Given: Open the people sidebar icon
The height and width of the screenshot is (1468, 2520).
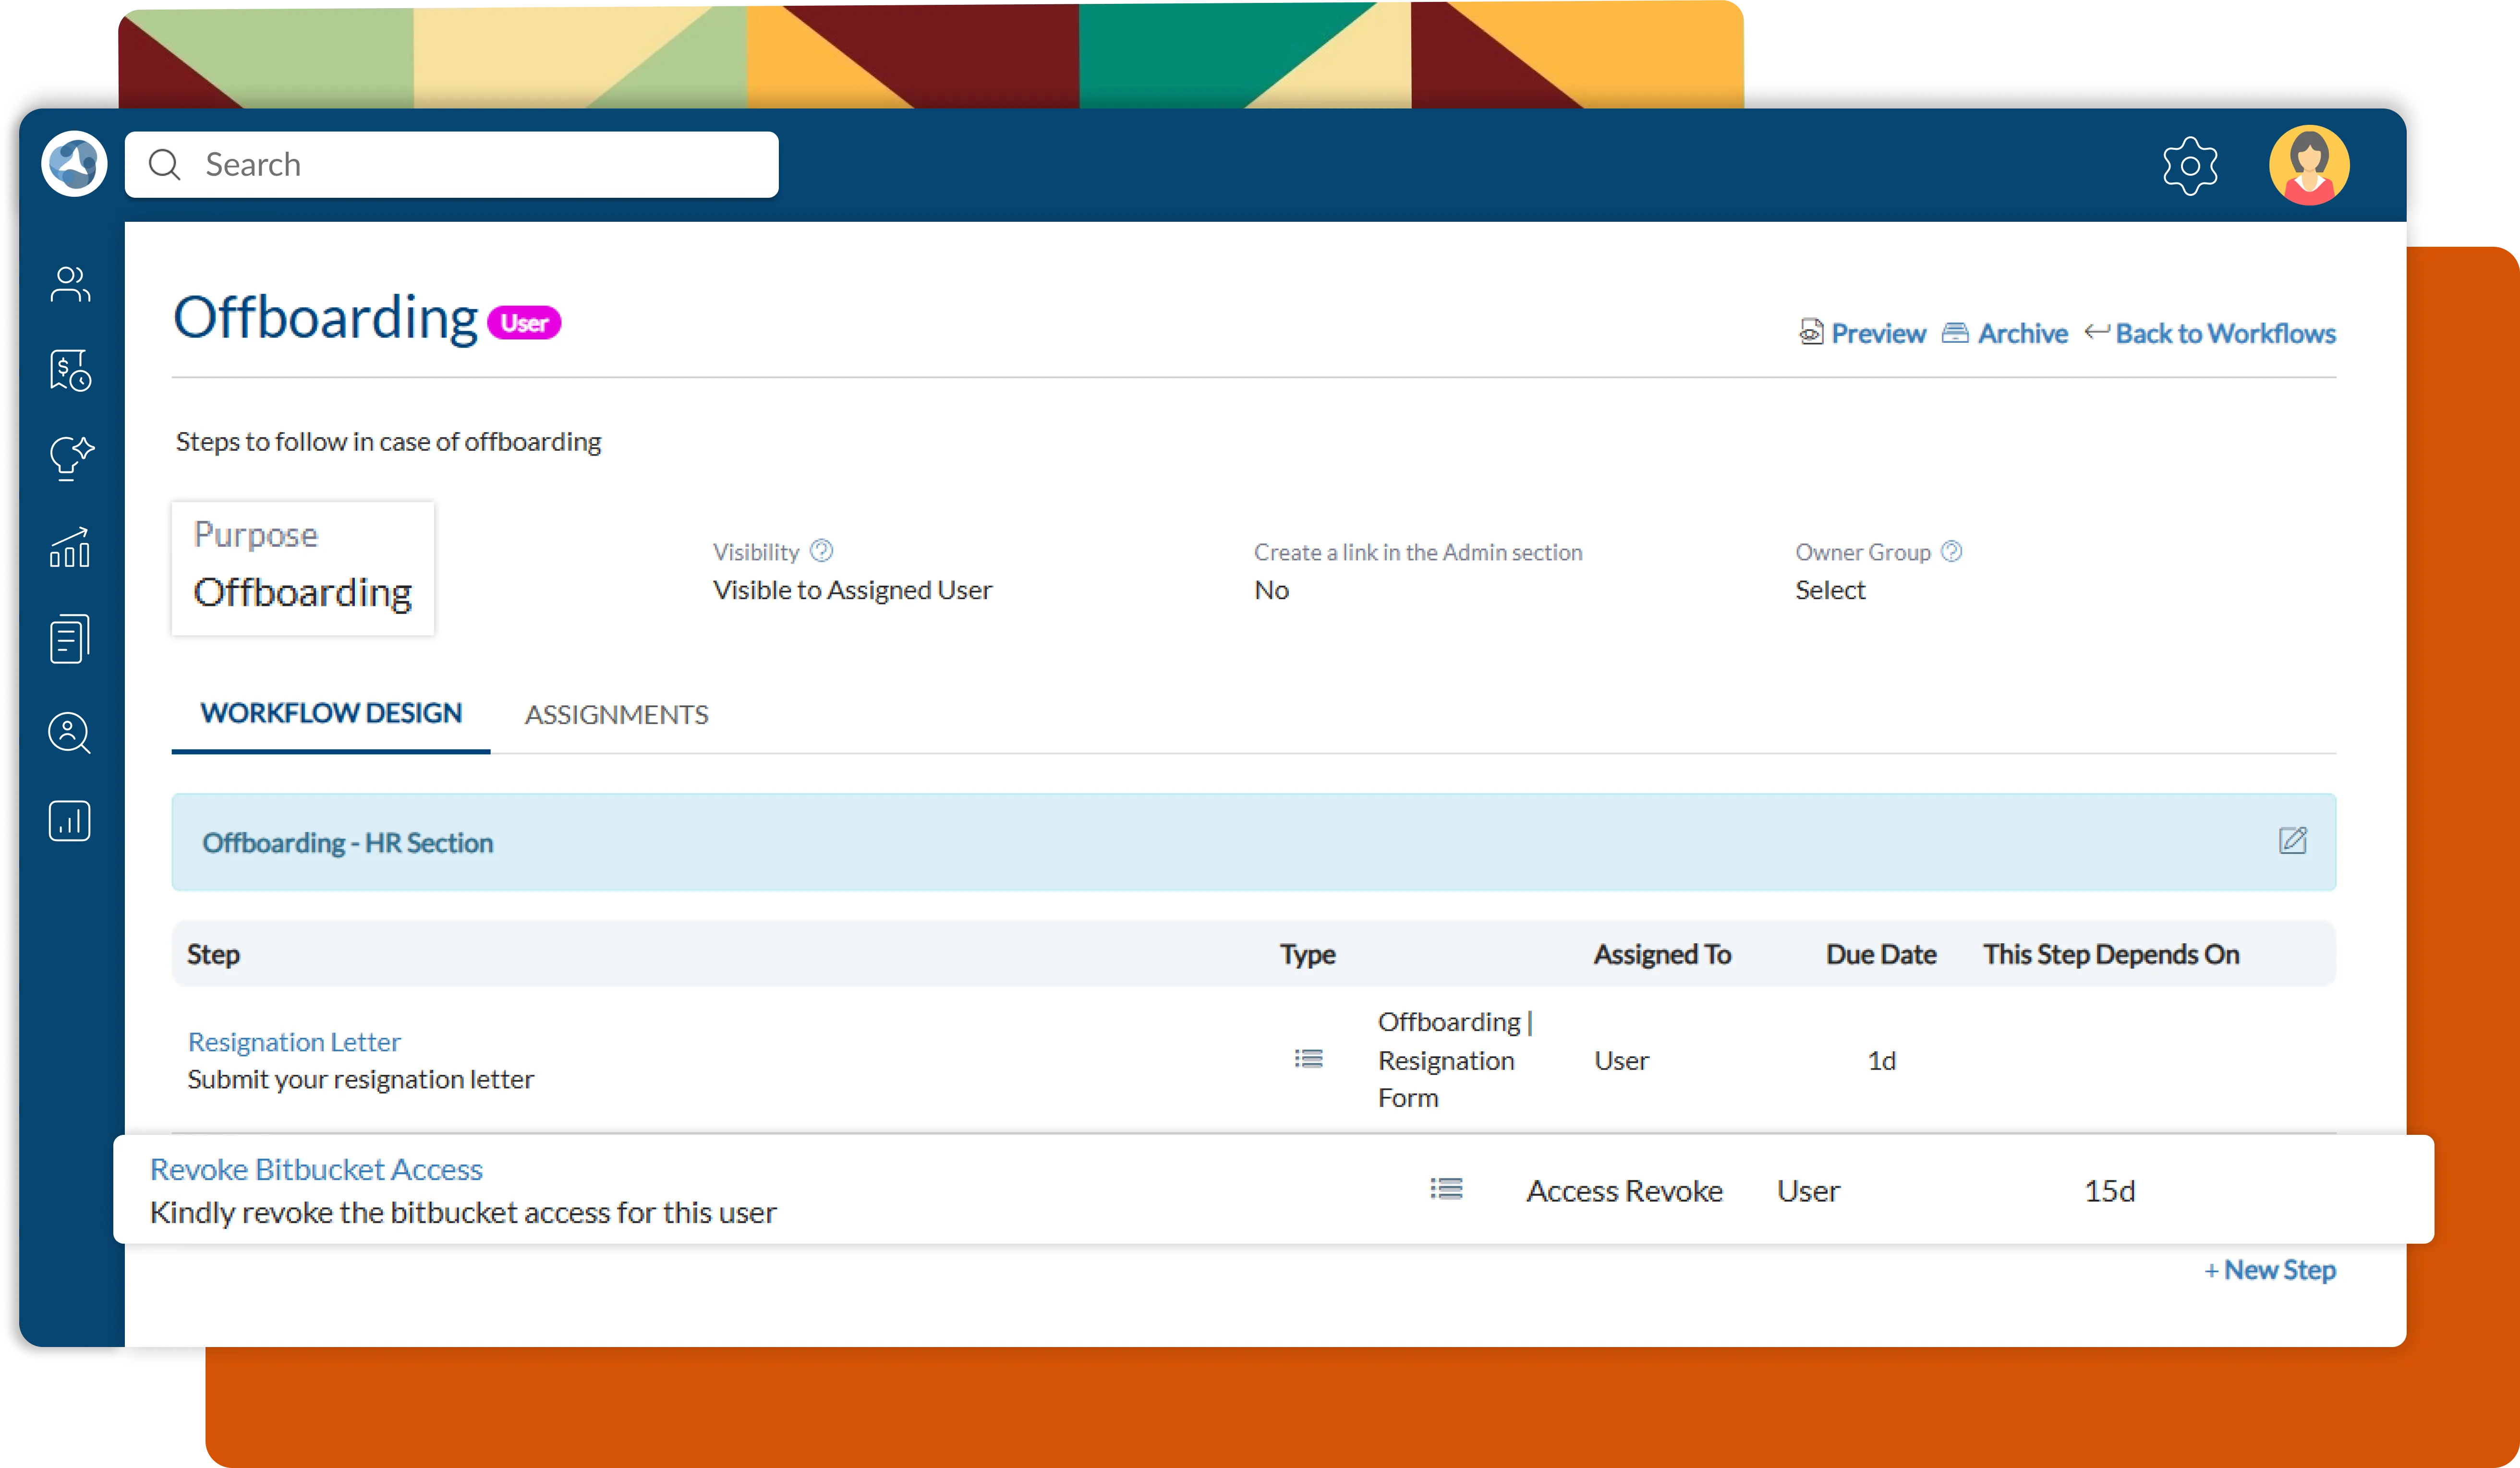Looking at the screenshot, I should coord(70,285).
